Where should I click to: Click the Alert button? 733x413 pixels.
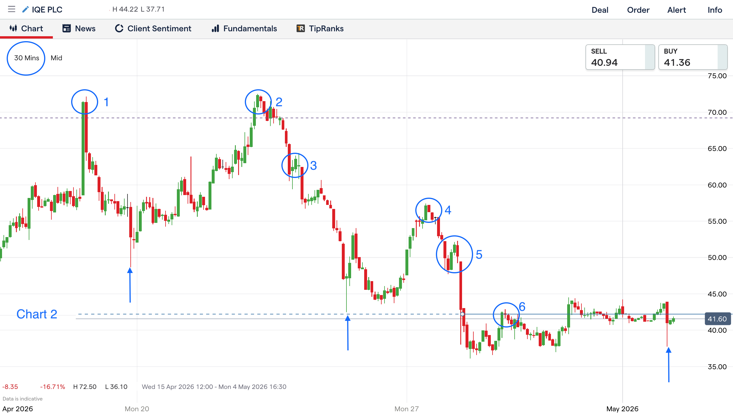click(x=676, y=10)
